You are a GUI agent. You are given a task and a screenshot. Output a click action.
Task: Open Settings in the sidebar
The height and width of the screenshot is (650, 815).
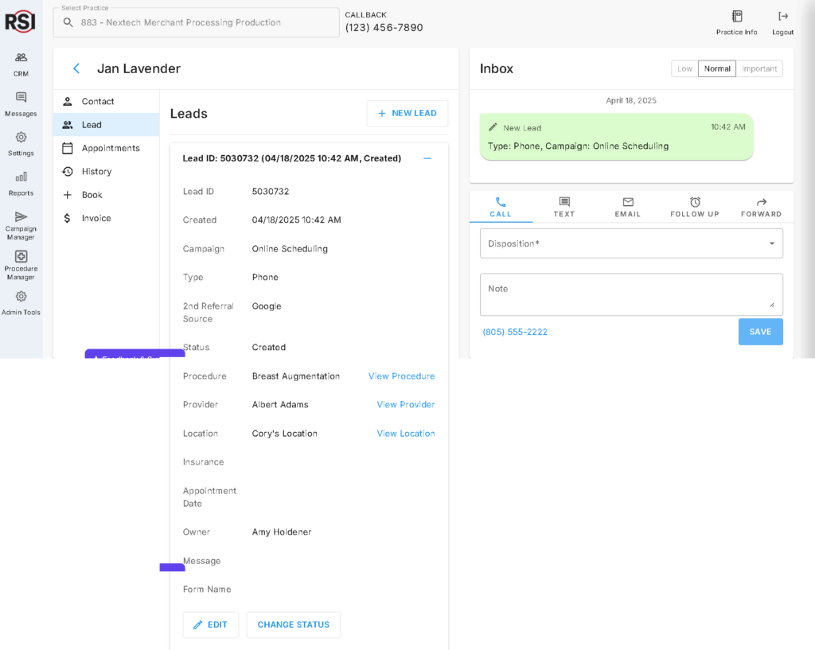tap(21, 144)
